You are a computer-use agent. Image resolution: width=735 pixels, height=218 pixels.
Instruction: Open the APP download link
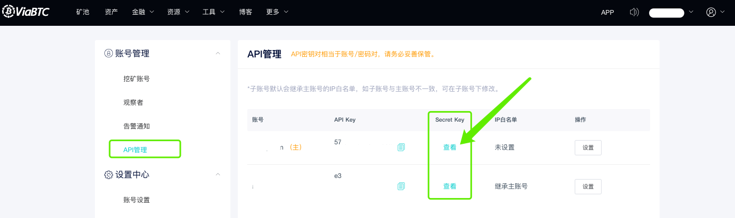point(607,12)
